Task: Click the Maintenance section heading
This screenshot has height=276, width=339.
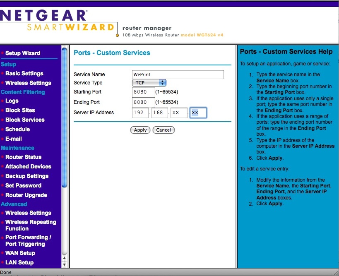Action: (17, 148)
